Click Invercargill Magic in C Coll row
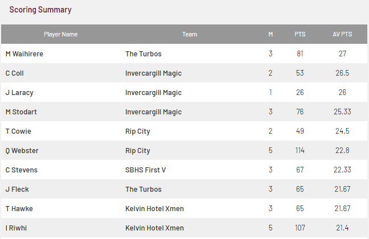Viewport: 369px width, 239px height. tap(153, 73)
